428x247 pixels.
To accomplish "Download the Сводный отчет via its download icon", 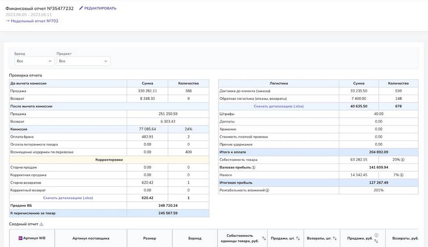I will 41,224.
